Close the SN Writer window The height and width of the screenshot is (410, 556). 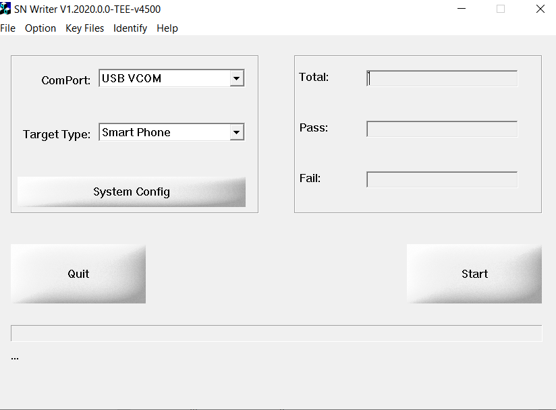540,9
